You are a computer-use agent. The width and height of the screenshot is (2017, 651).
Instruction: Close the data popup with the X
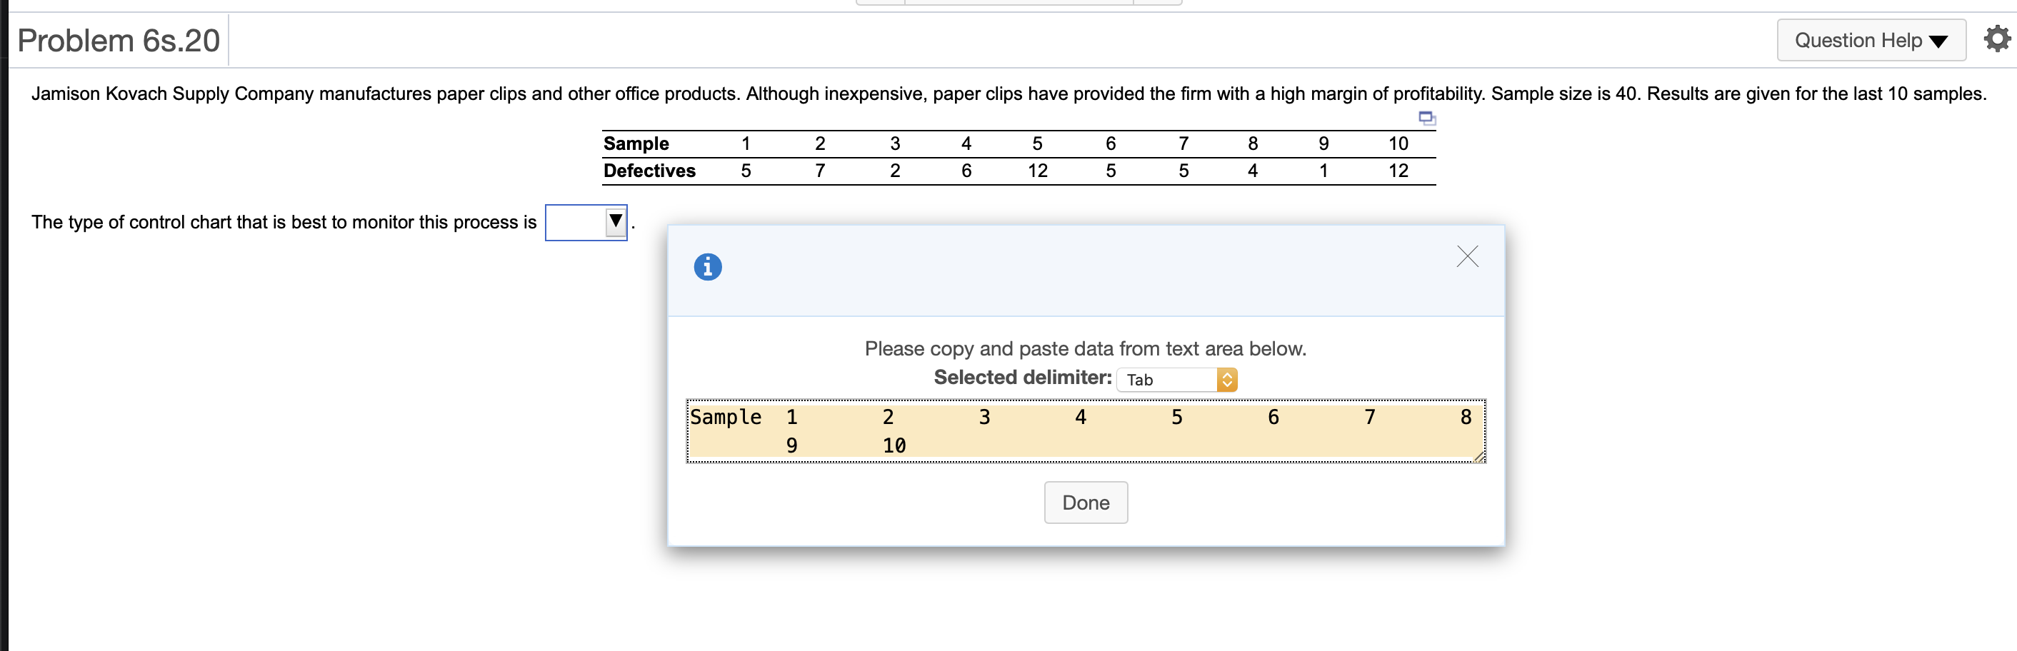(1466, 257)
